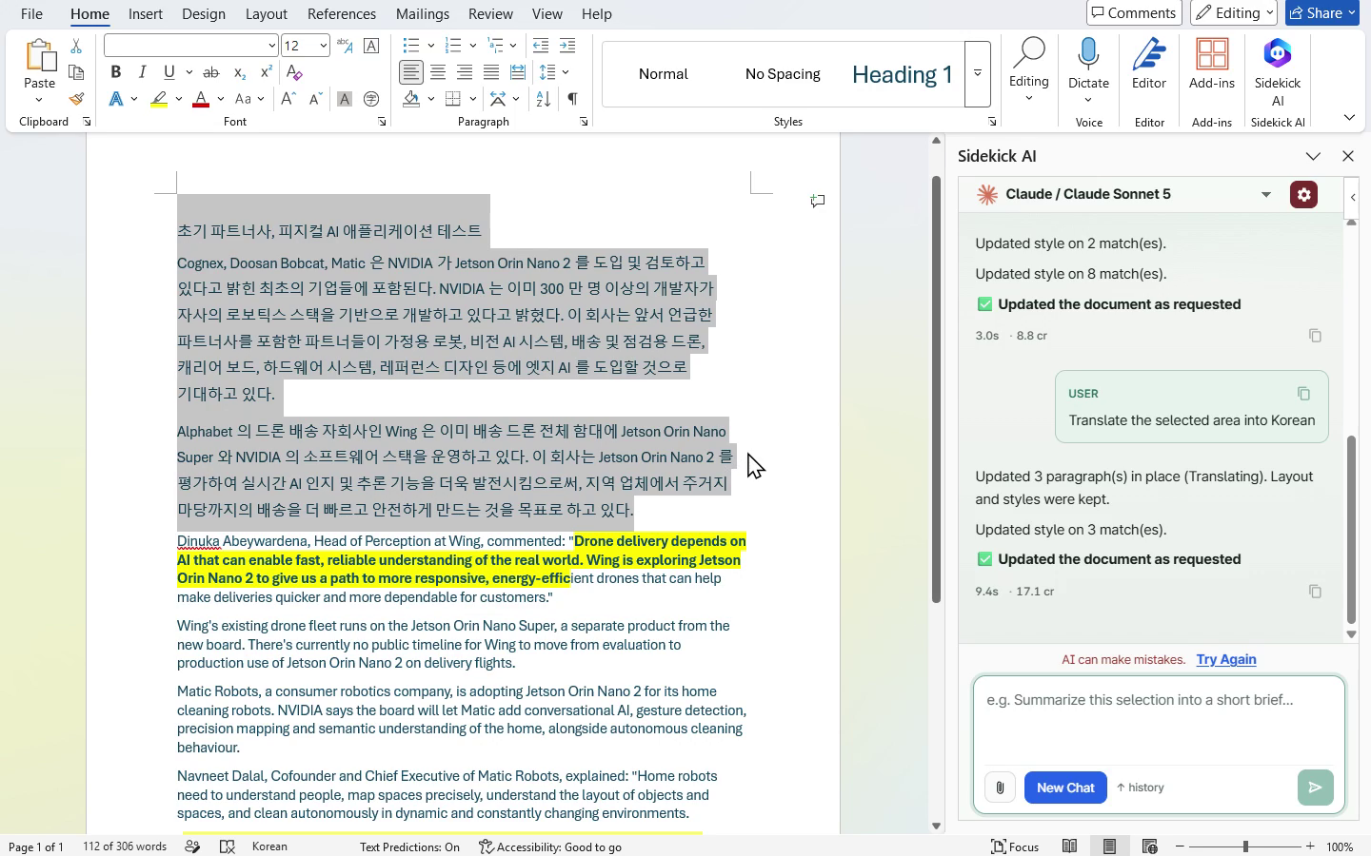Toggle Italic formatting

click(142, 72)
